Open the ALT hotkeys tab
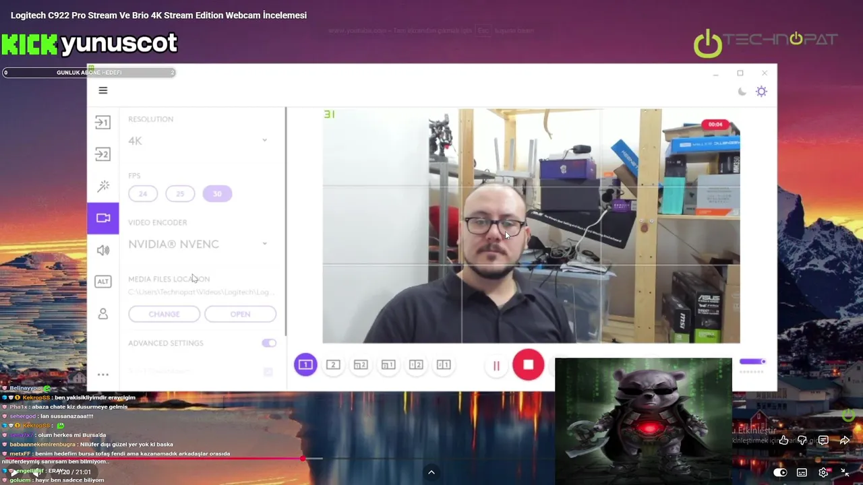This screenshot has width=863, height=485. tap(102, 282)
